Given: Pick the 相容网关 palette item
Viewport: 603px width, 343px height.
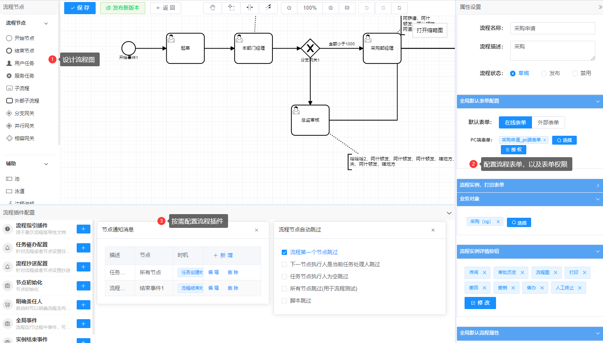Looking at the screenshot, I should point(20,138).
